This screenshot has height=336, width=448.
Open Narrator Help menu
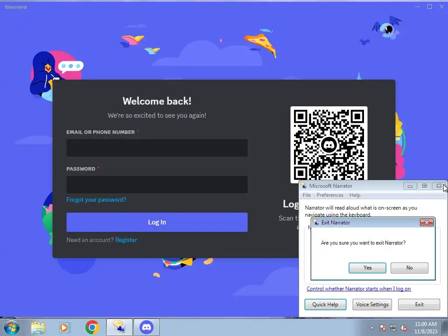click(355, 195)
